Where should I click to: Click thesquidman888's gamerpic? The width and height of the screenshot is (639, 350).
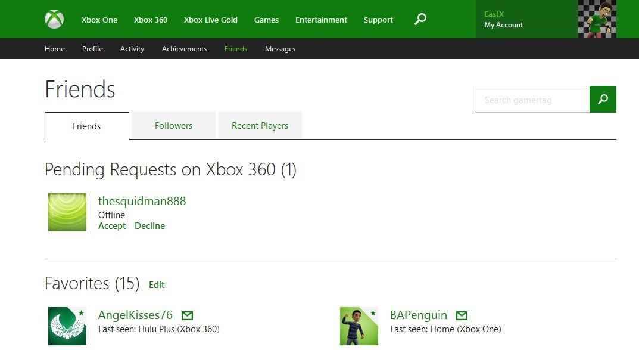coord(67,212)
